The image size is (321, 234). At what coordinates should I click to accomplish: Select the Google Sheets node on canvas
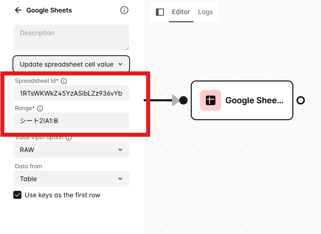tap(254, 100)
